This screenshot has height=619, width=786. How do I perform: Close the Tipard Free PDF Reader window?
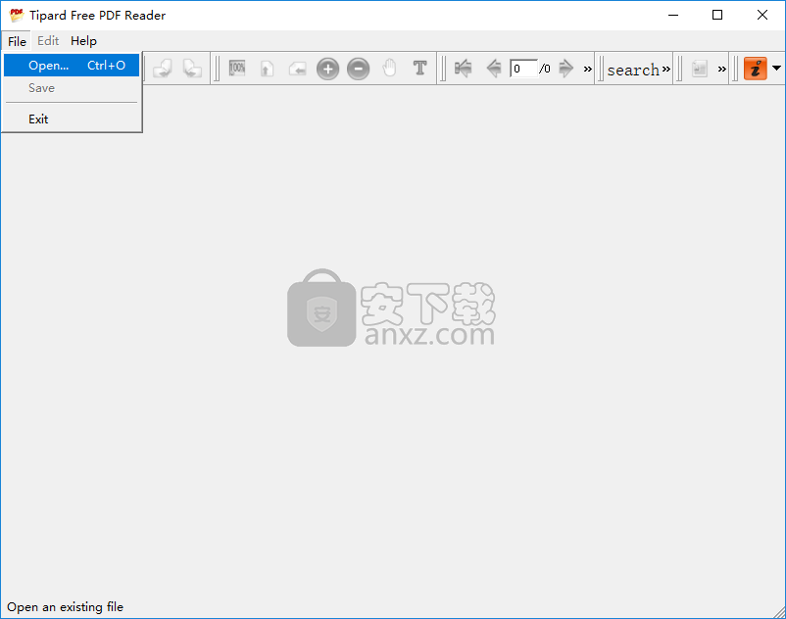[x=762, y=15]
